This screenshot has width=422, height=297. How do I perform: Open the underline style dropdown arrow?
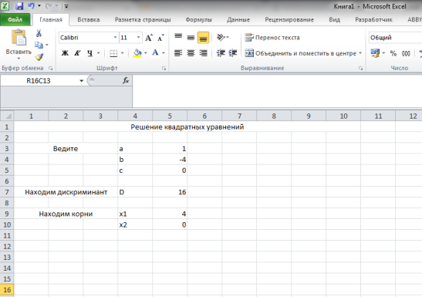(x=98, y=53)
